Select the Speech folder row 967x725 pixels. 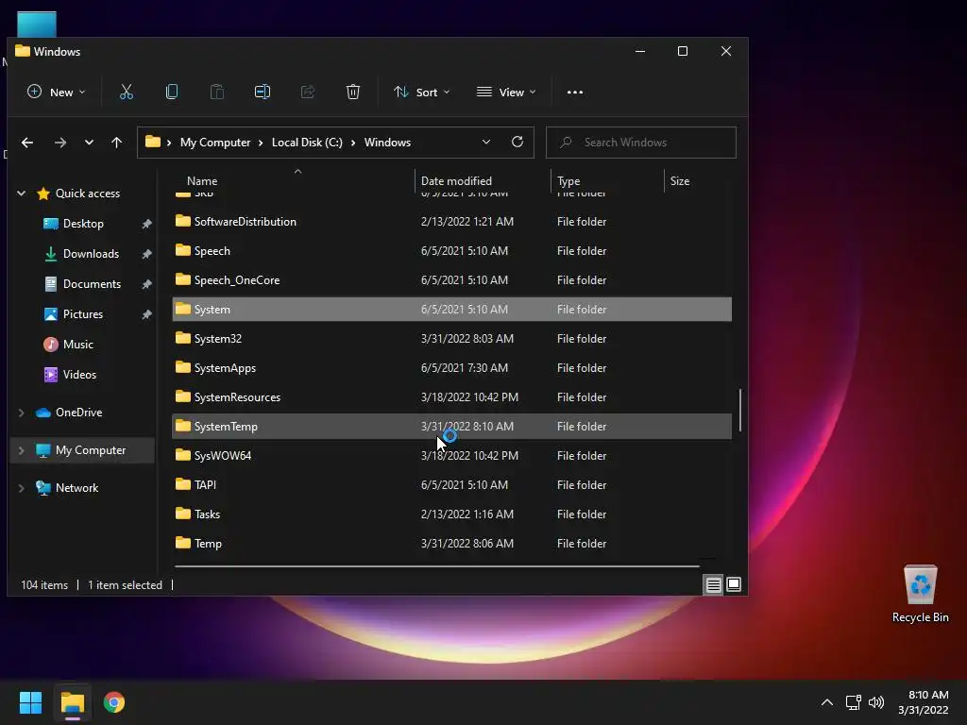click(452, 251)
